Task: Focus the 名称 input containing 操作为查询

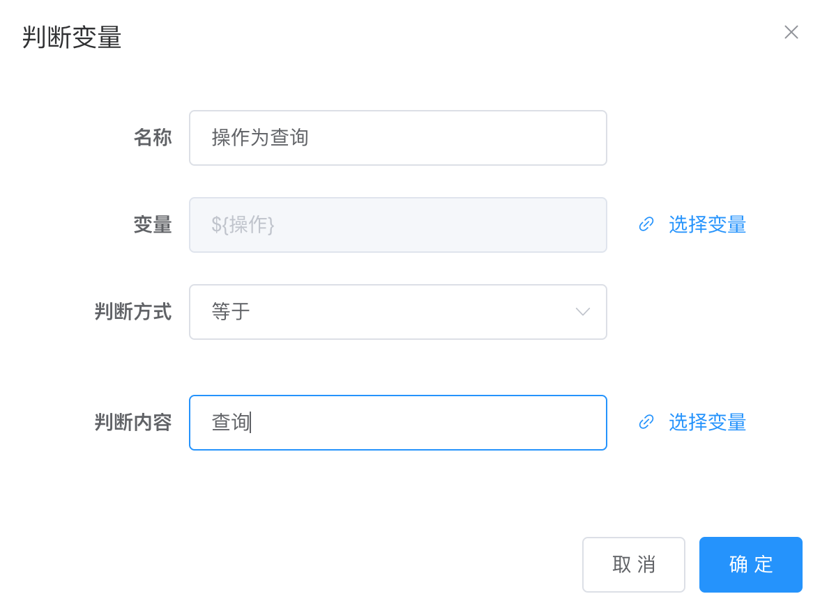Action: [x=398, y=138]
